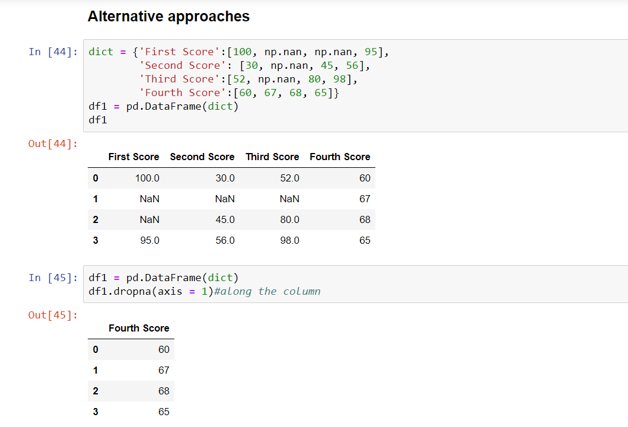Screen dimensions: 628x427
Task: Click the In [44] prompt label
Action: point(53,52)
